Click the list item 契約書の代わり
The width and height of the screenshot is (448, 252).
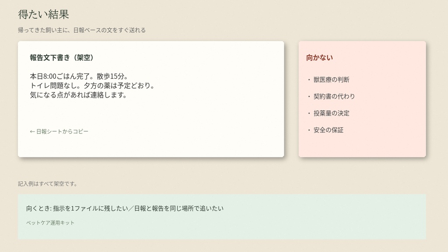tap(334, 96)
